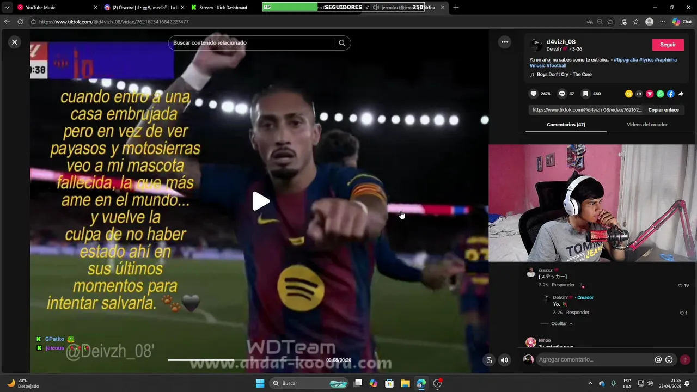
Task: Open the #raphinha hashtag
Action: pyautogui.click(x=666, y=60)
